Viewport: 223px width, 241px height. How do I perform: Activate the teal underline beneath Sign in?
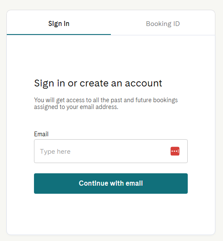pos(59,34)
